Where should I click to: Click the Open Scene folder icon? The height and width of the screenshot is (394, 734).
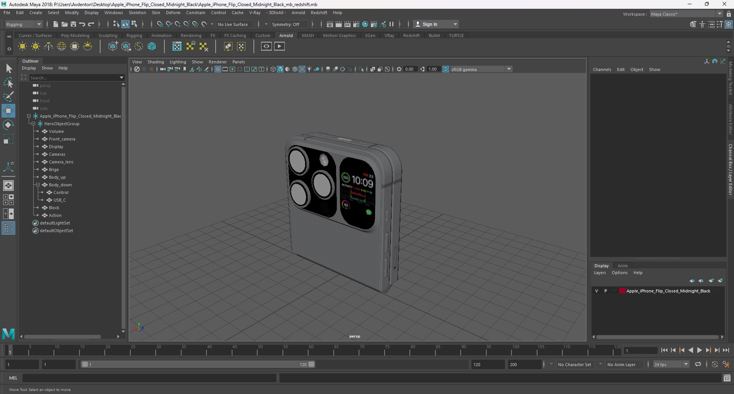tap(65, 24)
